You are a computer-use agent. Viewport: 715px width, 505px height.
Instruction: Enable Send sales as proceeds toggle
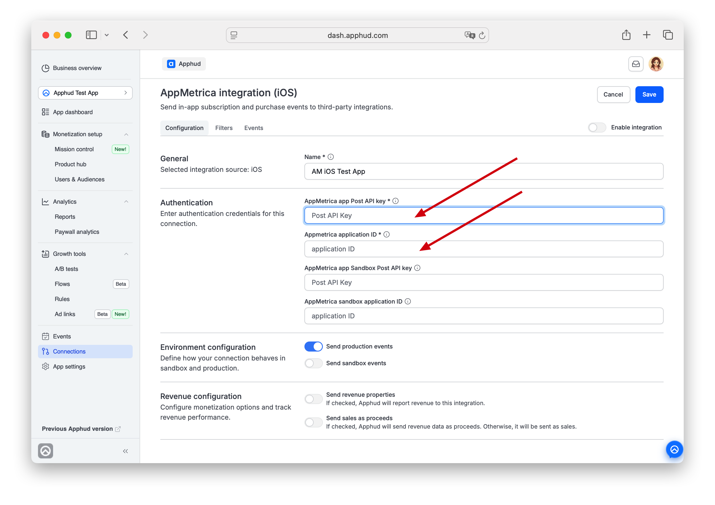pos(313,422)
